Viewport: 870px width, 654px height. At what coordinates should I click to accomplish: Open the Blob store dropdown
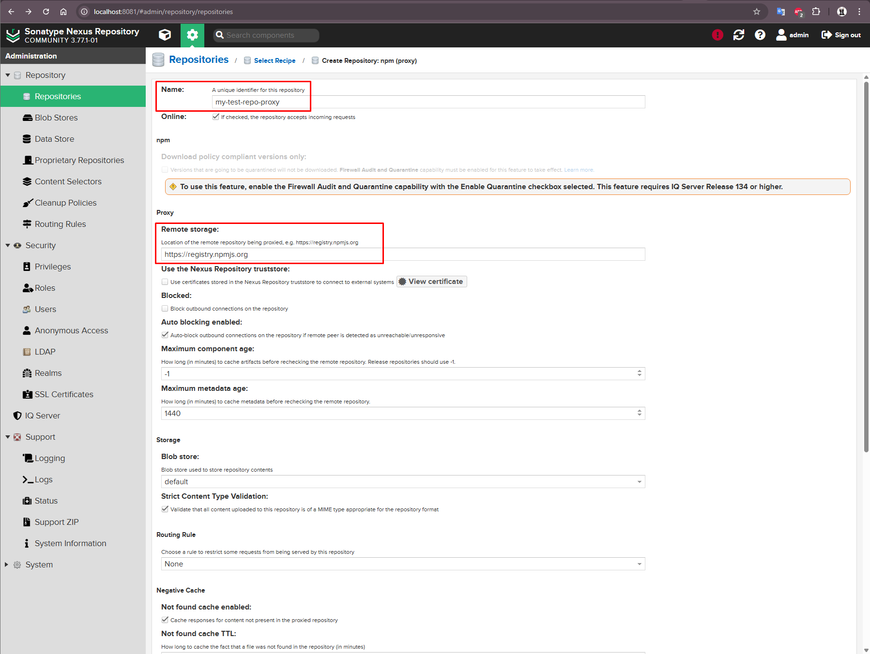tap(402, 482)
